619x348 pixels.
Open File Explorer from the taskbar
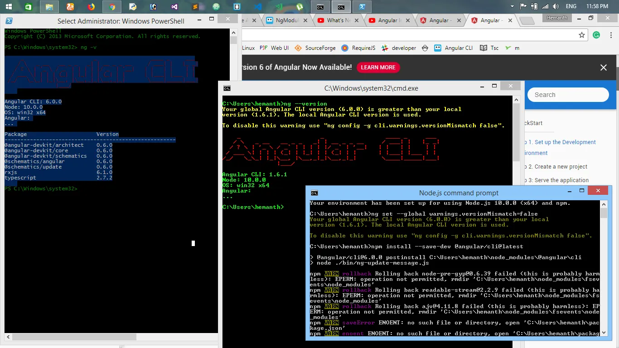pos(49,7)
